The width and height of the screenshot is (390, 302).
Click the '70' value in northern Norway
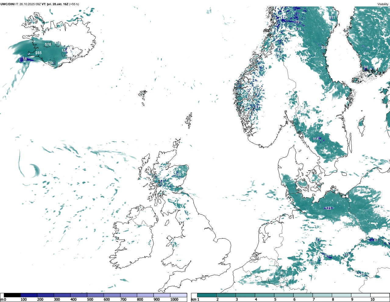coord(297,22)
